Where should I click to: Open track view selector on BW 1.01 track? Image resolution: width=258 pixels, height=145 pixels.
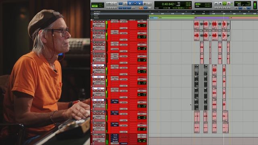99,70
